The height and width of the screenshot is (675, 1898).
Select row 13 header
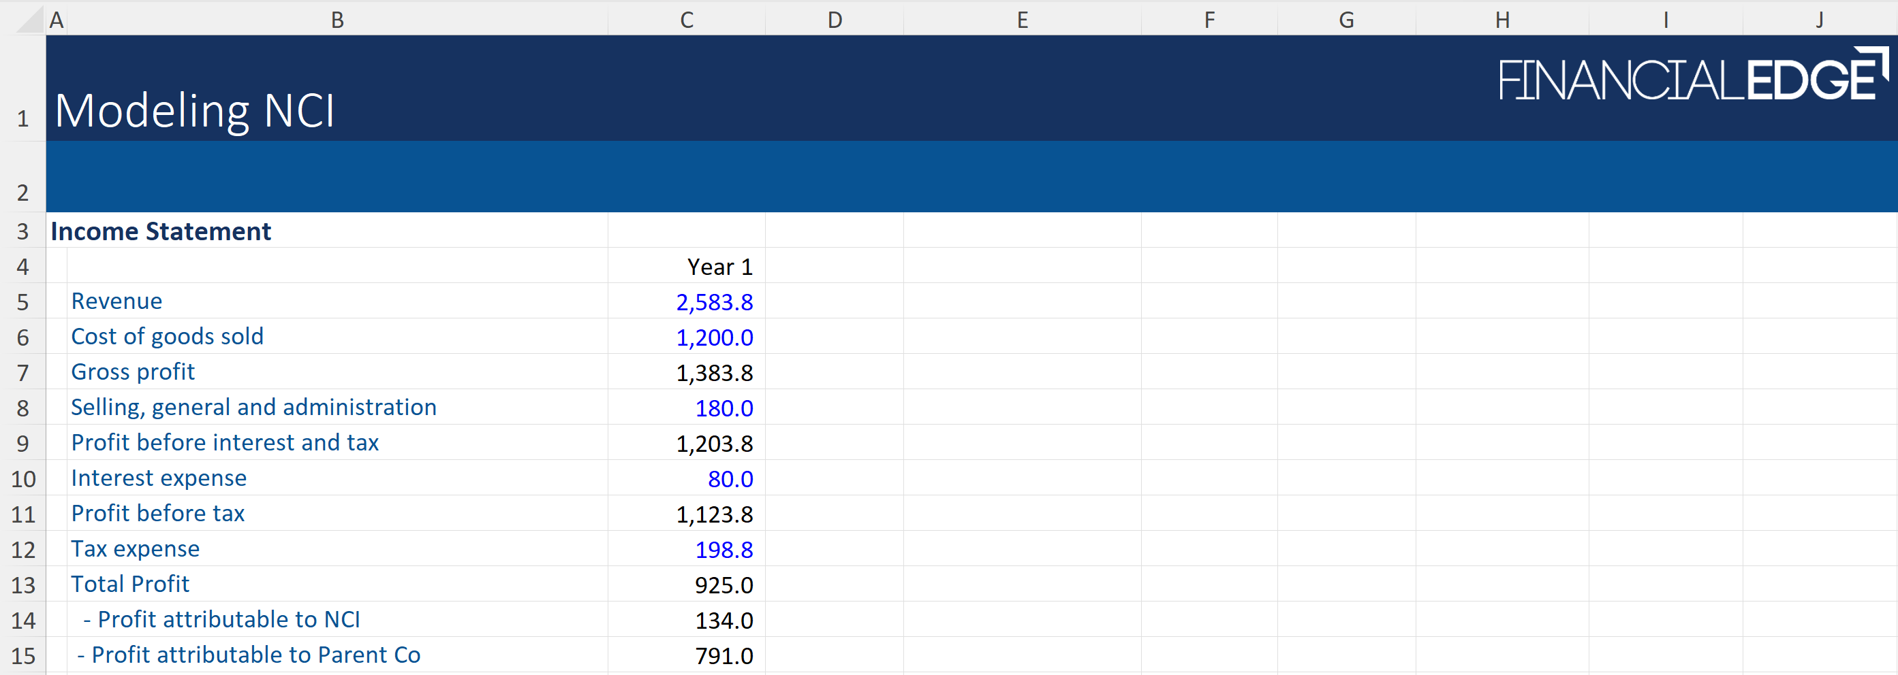point(23,585)
